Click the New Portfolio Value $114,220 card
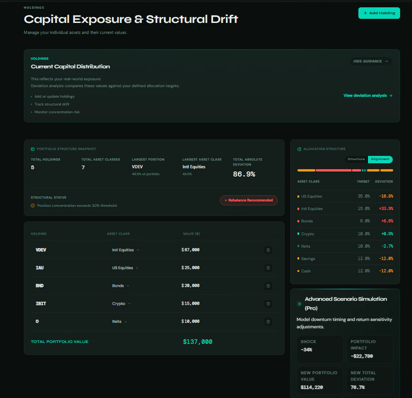This screenshot has height=398, width=412. (x=320, y=380)
